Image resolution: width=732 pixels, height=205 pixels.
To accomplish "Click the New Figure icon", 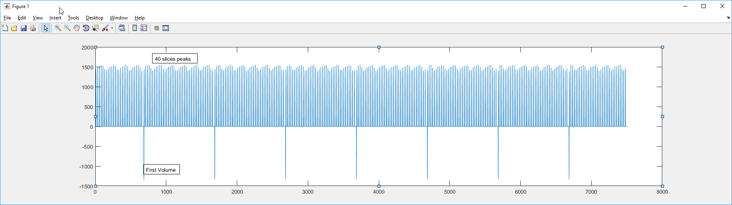I will pyautogui.click(x=5, y=28).
